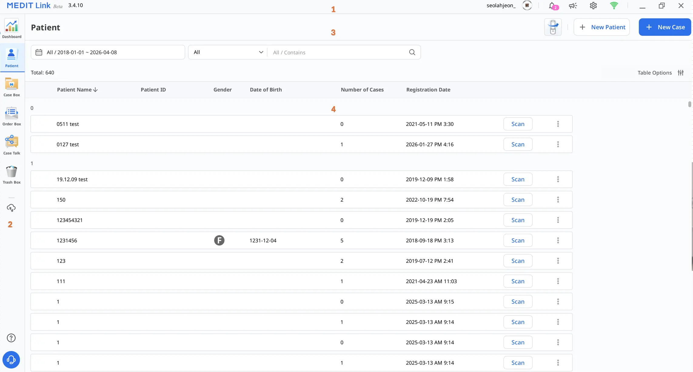The width and height of the screenshot is (693, 372).
Task: Click Scan for 0511 test
Action: click(x=518, y=124)
